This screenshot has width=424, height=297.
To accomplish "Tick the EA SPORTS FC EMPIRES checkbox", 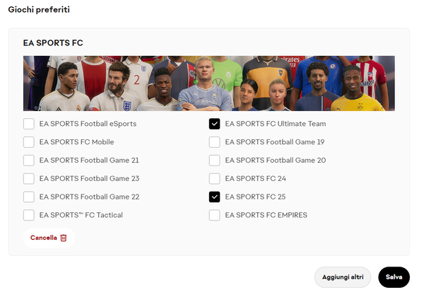I will (215, 215).
